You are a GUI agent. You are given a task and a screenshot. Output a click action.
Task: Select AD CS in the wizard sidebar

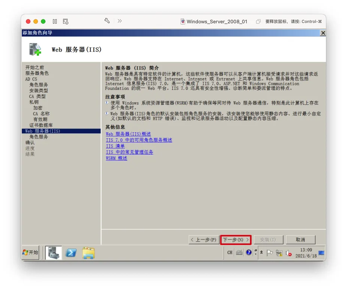click(x=31, y=79)
